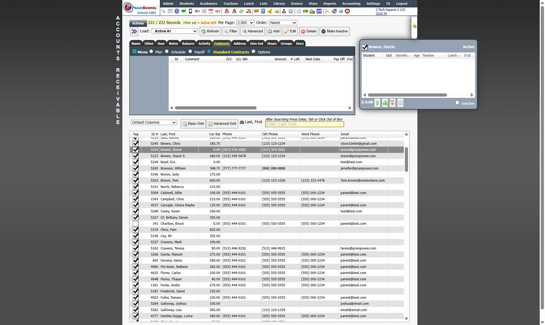
Task: Tag the Charlton, Bruce row checkbox
Action: 135,224
